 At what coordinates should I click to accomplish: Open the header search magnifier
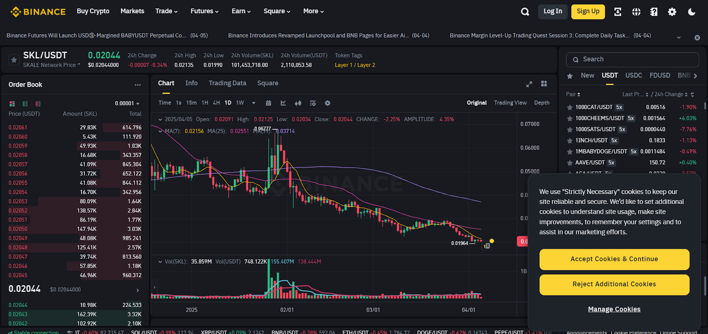click(x=525, y=12)
